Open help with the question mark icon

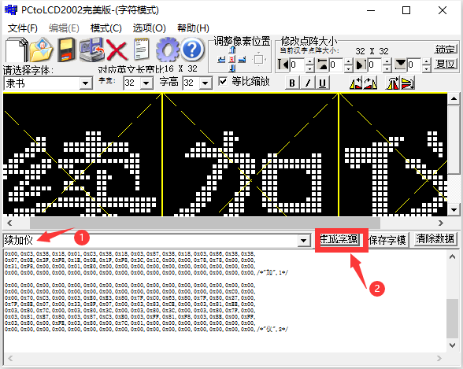(x=192, y=50)
